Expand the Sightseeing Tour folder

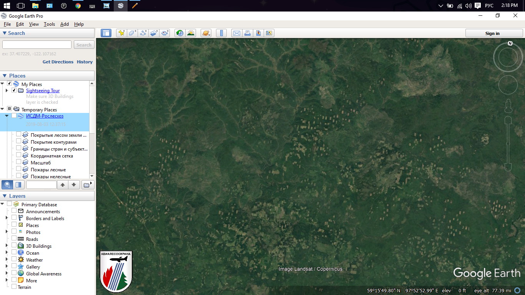click(7, 90)
